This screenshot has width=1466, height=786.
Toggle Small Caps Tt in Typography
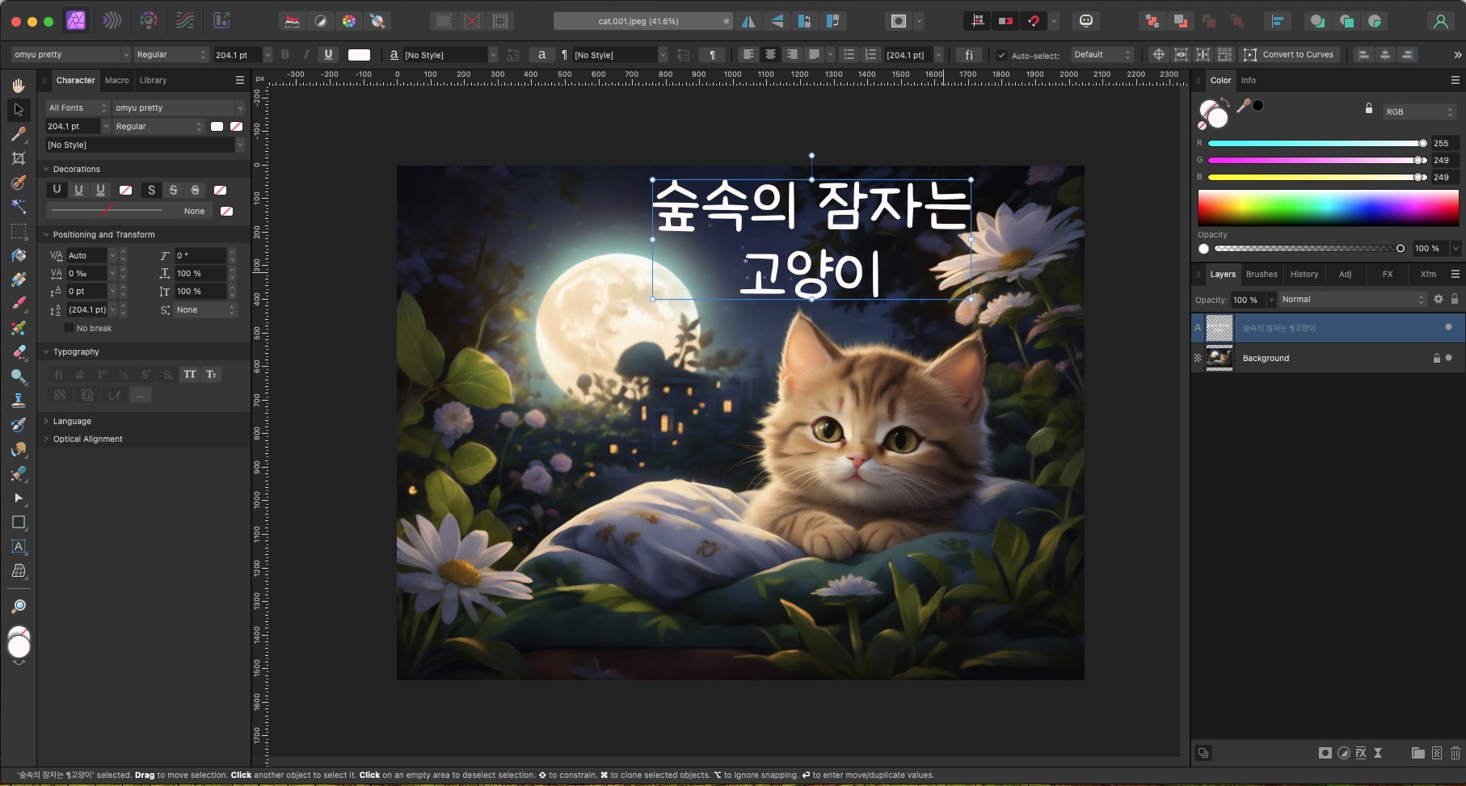click(x=211, y=374)
